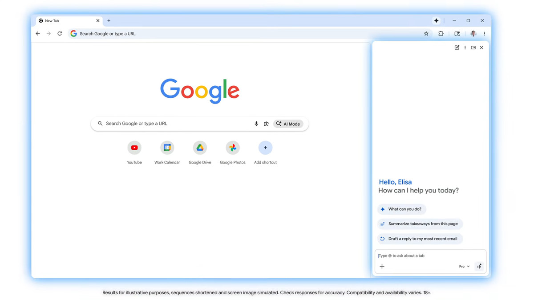534x300 pixels.
Task: Open Gemini panel more options menu
Action: tap(465, 48)
